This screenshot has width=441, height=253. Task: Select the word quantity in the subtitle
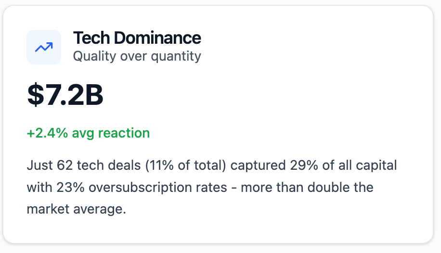[x=176, y=57]
